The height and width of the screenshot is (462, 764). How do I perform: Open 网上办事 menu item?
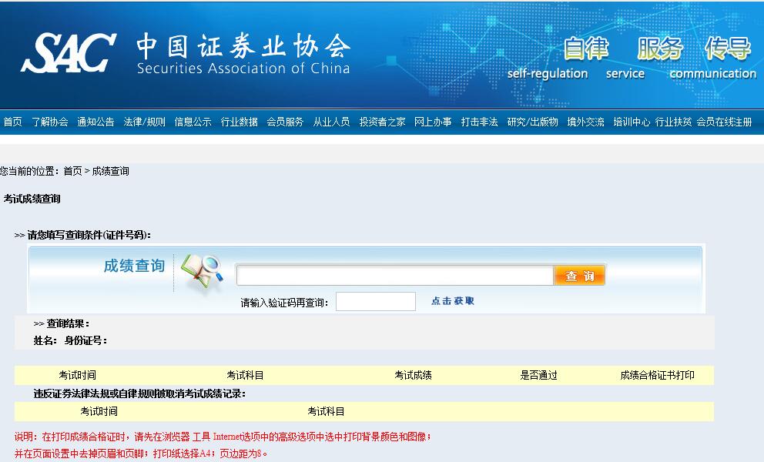[433, 122]
